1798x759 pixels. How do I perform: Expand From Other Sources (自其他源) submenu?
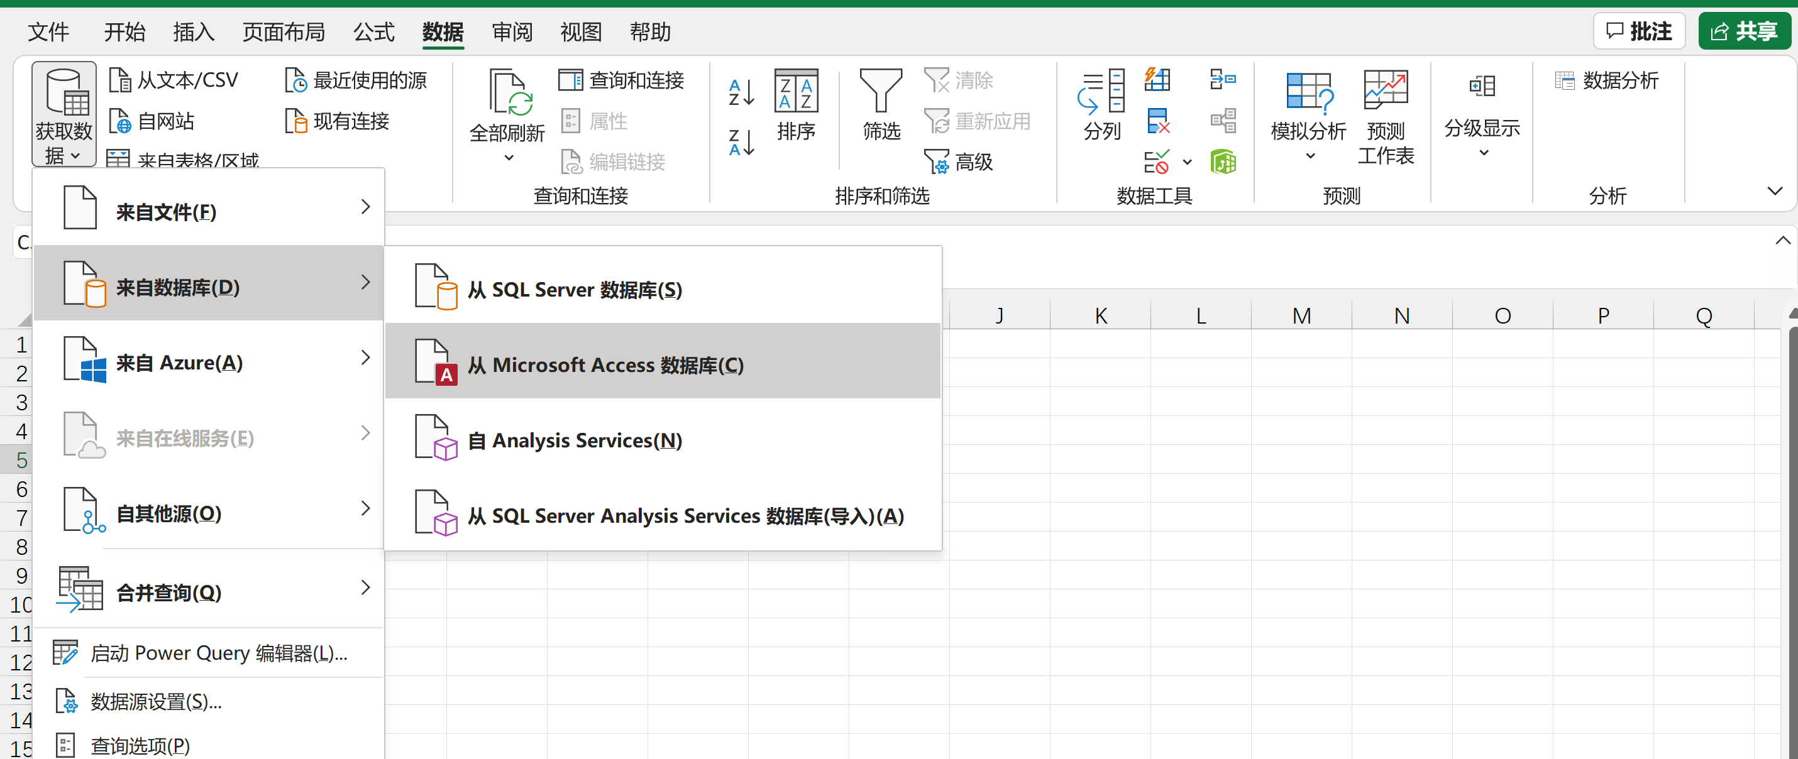click(209, 508)
